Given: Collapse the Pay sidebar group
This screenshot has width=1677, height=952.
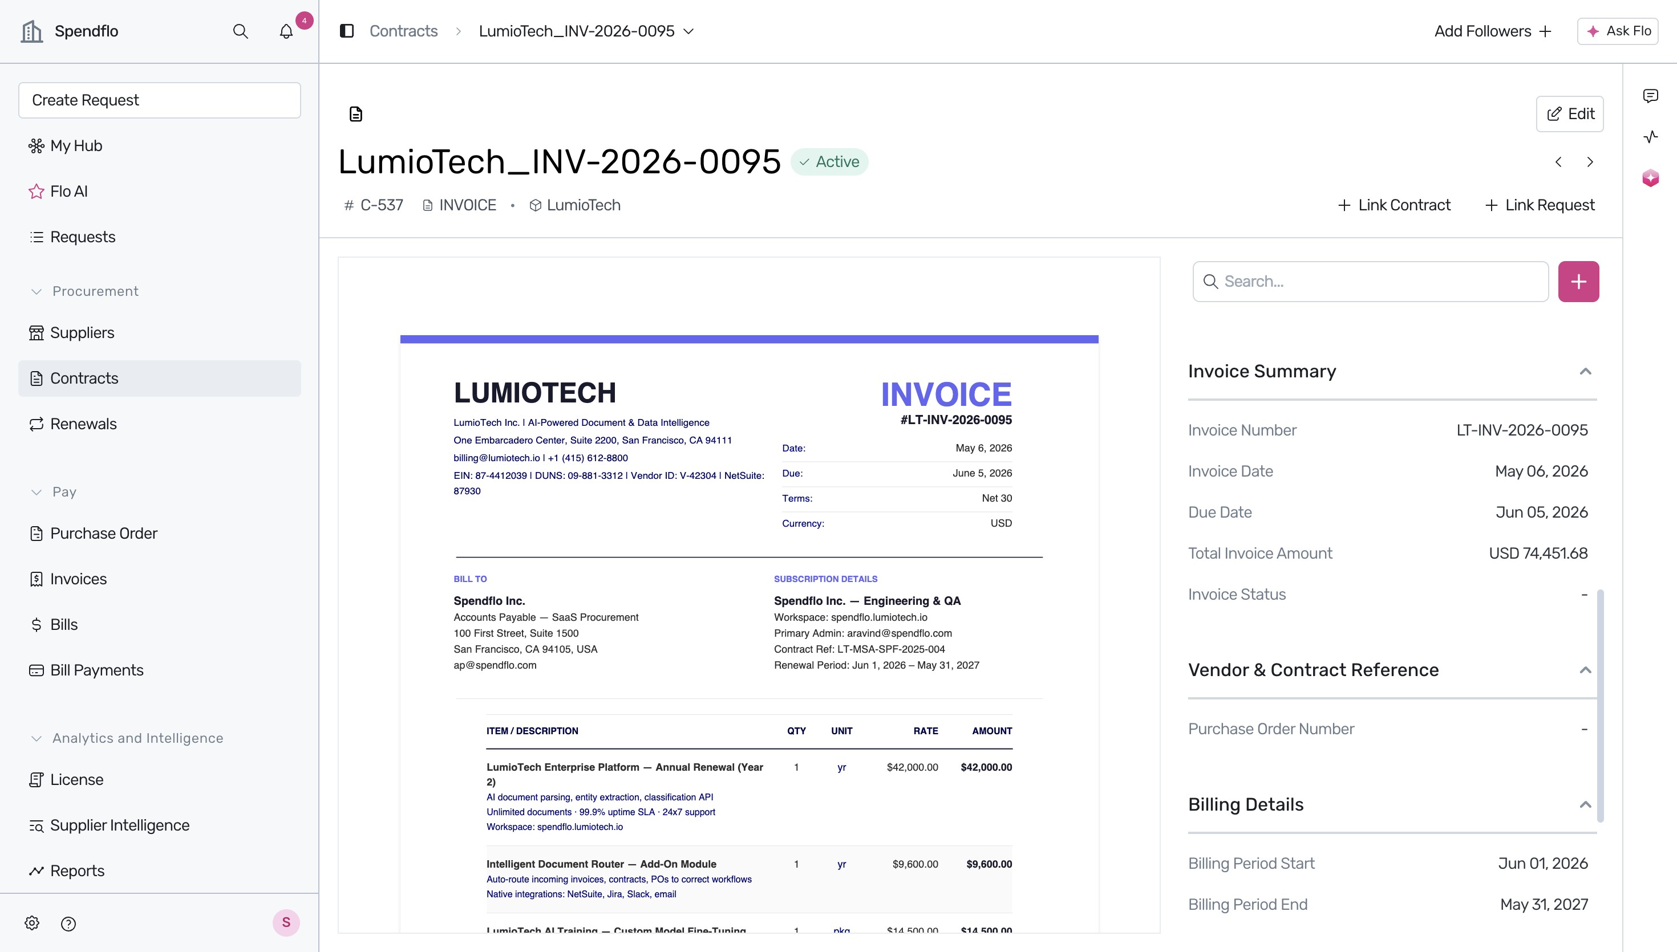Looking at the screenshot, I should tap(54, 492).
